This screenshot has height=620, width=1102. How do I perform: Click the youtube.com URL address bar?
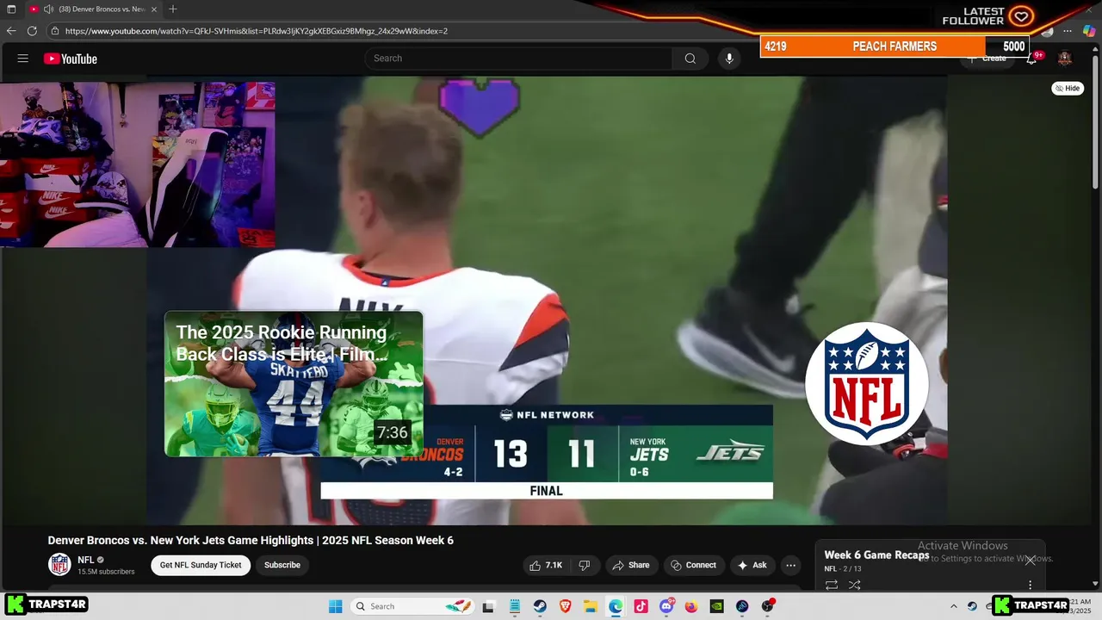point(257,31)
